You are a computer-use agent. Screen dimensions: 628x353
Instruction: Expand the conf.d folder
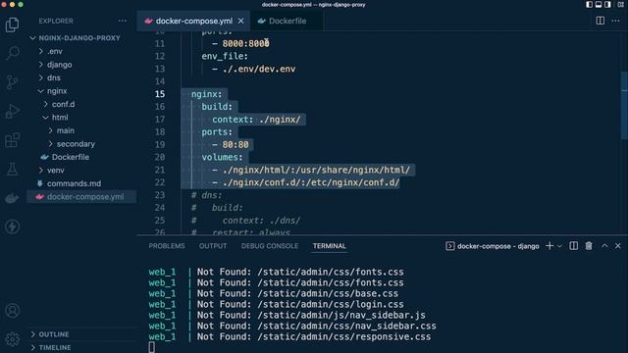[63, 104]
